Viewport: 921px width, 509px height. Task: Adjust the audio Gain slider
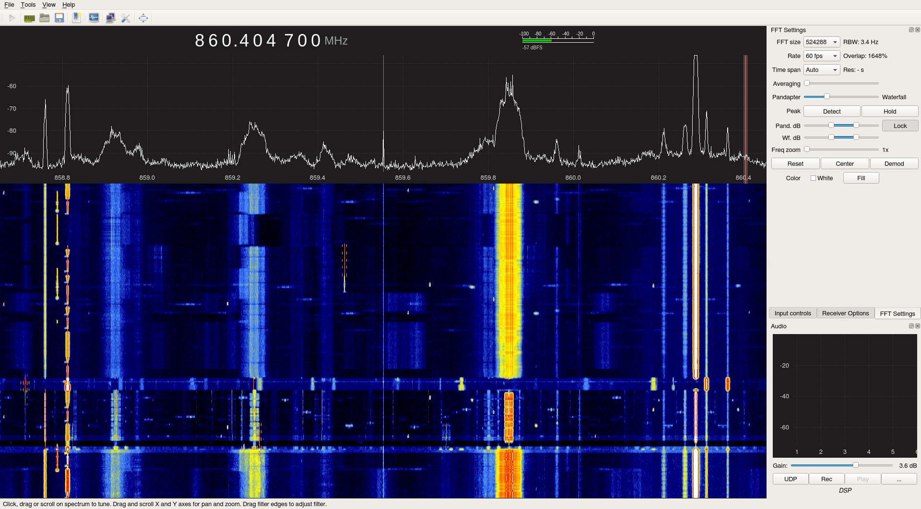pos(842,465)
